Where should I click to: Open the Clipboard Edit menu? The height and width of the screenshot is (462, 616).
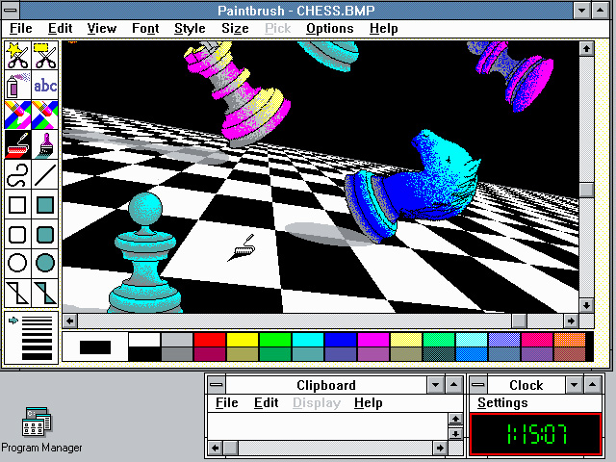(x=266, y=402)
